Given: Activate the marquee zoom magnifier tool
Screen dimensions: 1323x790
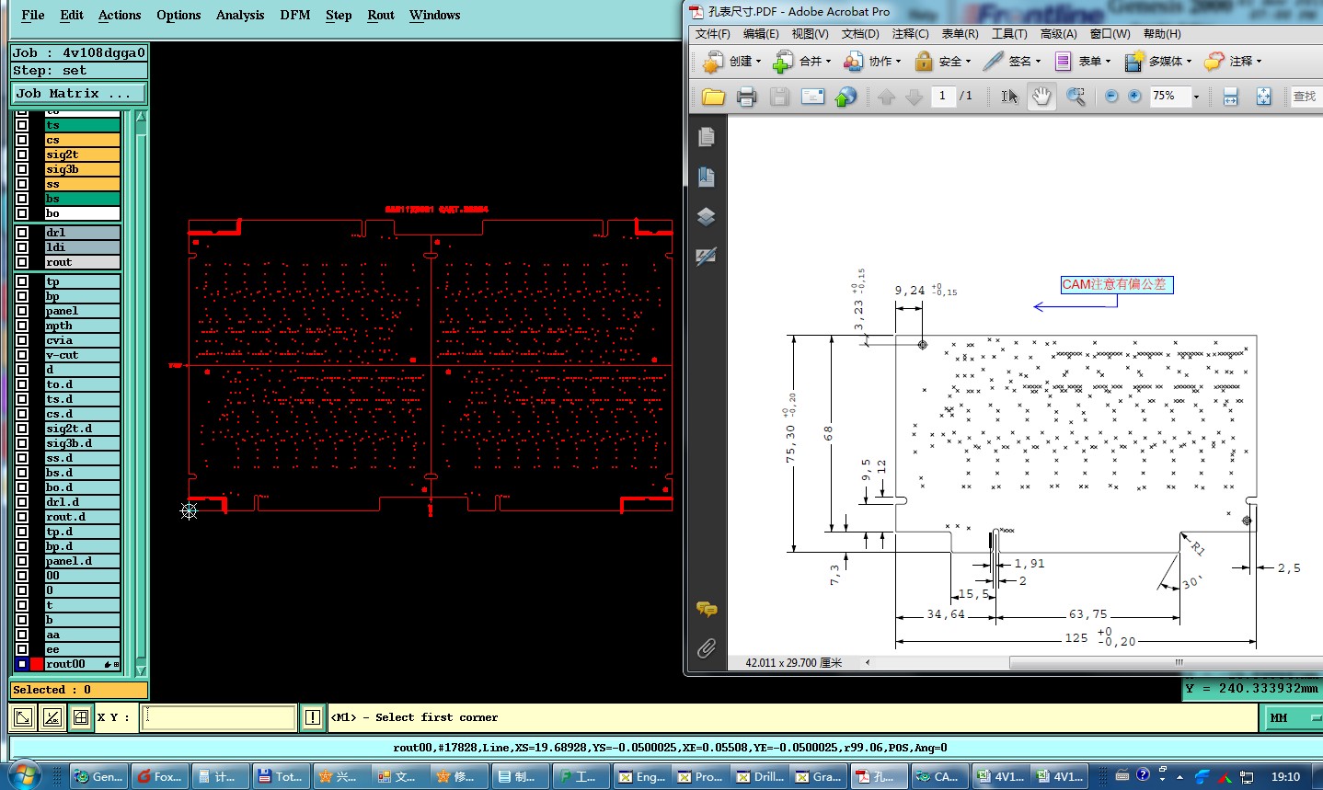Looking at the screenshot, I should [1076, 97].
